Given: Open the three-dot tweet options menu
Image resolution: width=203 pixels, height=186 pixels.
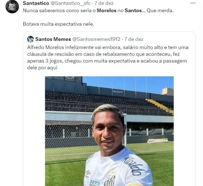Looking at the screenshot, I should point(193,3).
